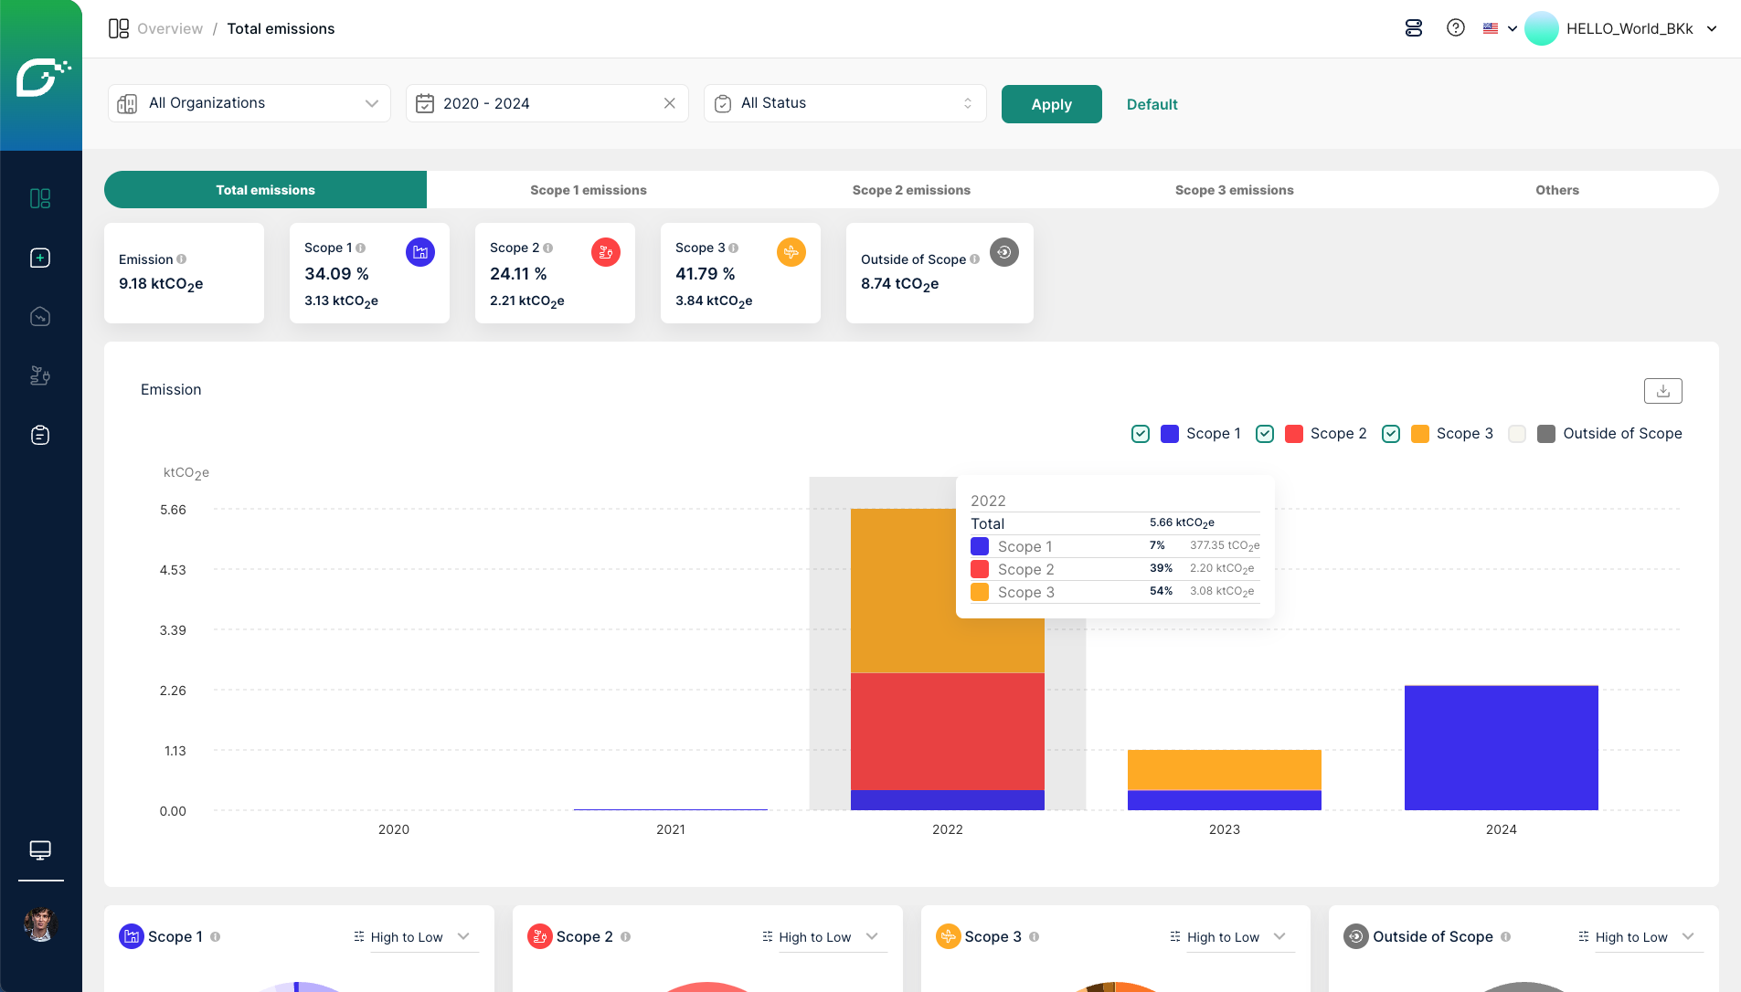This screenshot has height=992, width=1741.
Task: Click the download chart icon
Action: coord(1662,391)
